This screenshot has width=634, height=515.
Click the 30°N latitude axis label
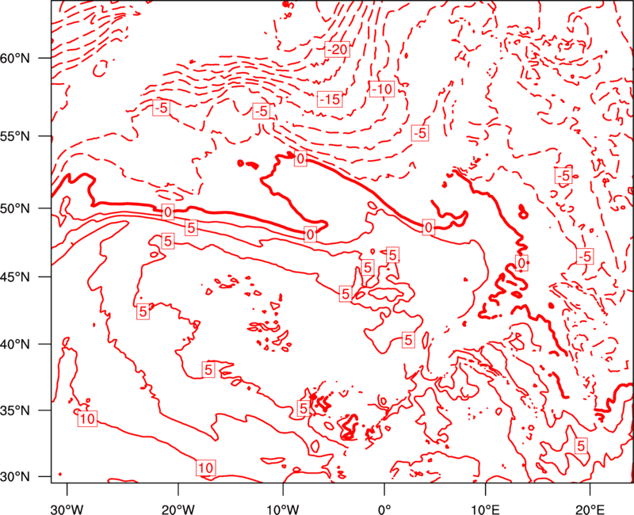tap(15, 477)
